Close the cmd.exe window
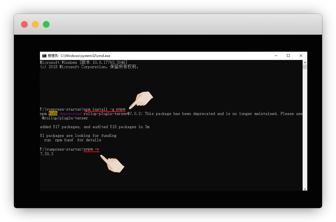This screenshot has width=336, height=222. point(301,56)
